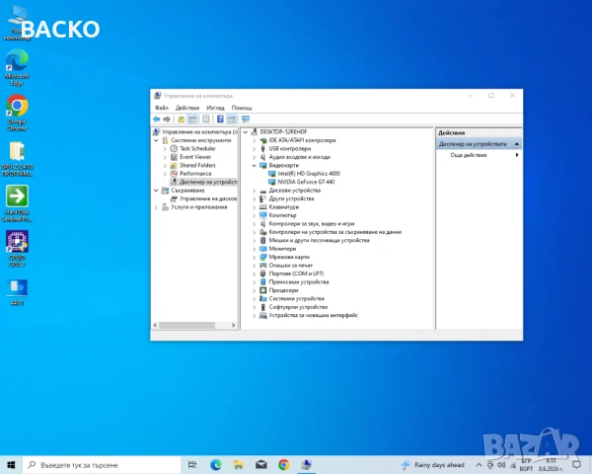Select Performance in the console tree
592x474 pixels.
click(x=195, y=174)
